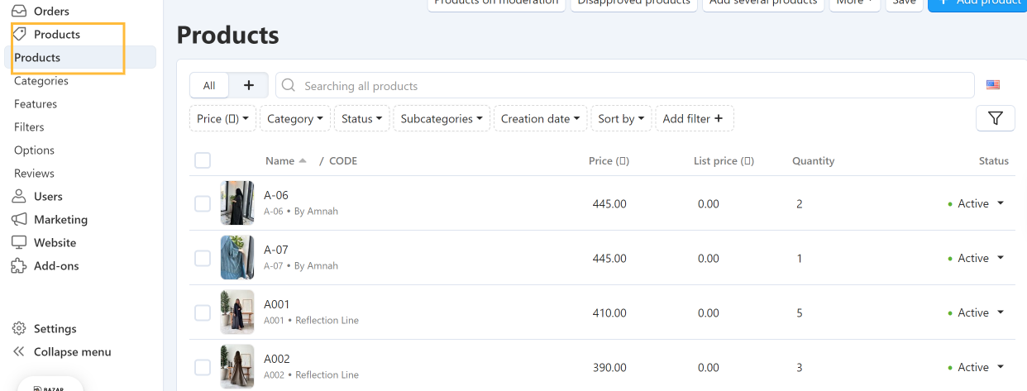
Task: Click the Save button
Action: (905, 3)
